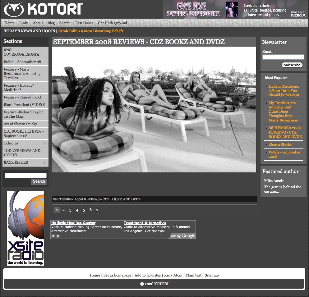The height and width of the screenshot is (297, 309).
Task: Open the Sitemap footer link
Action: point(212,275)
